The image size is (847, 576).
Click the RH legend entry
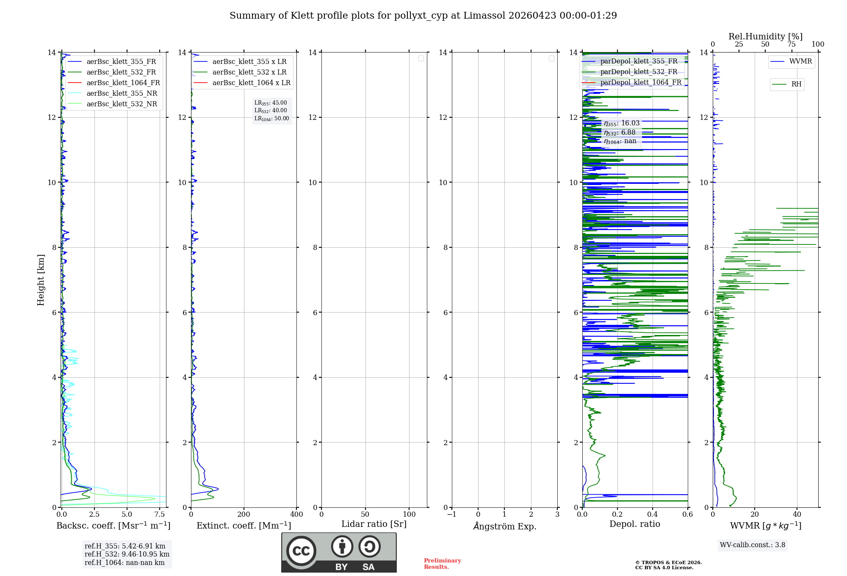(x=796, y=84)
